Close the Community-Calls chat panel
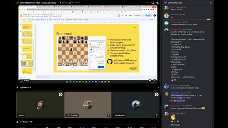This screenshot has width=228, height=128. pyautogui.click(x=211, y=3)
